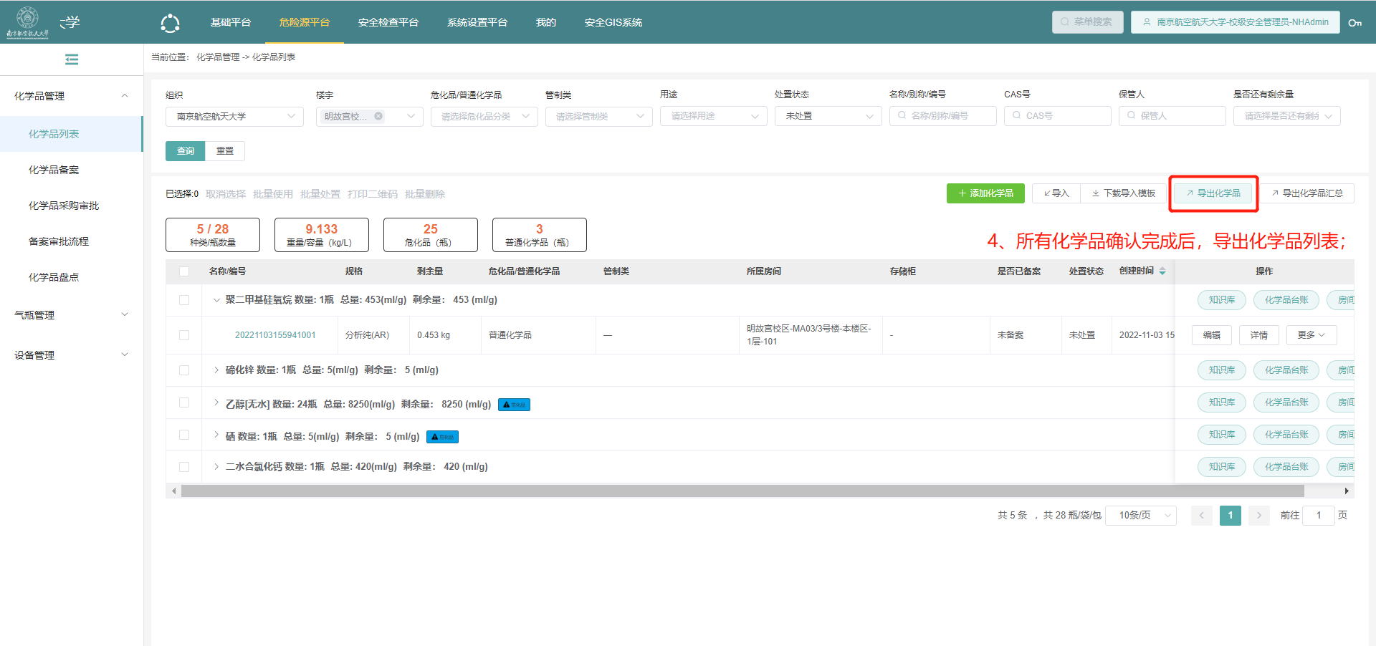Open the 处置状态 dropdown showing 未处置

click(828, 116)
